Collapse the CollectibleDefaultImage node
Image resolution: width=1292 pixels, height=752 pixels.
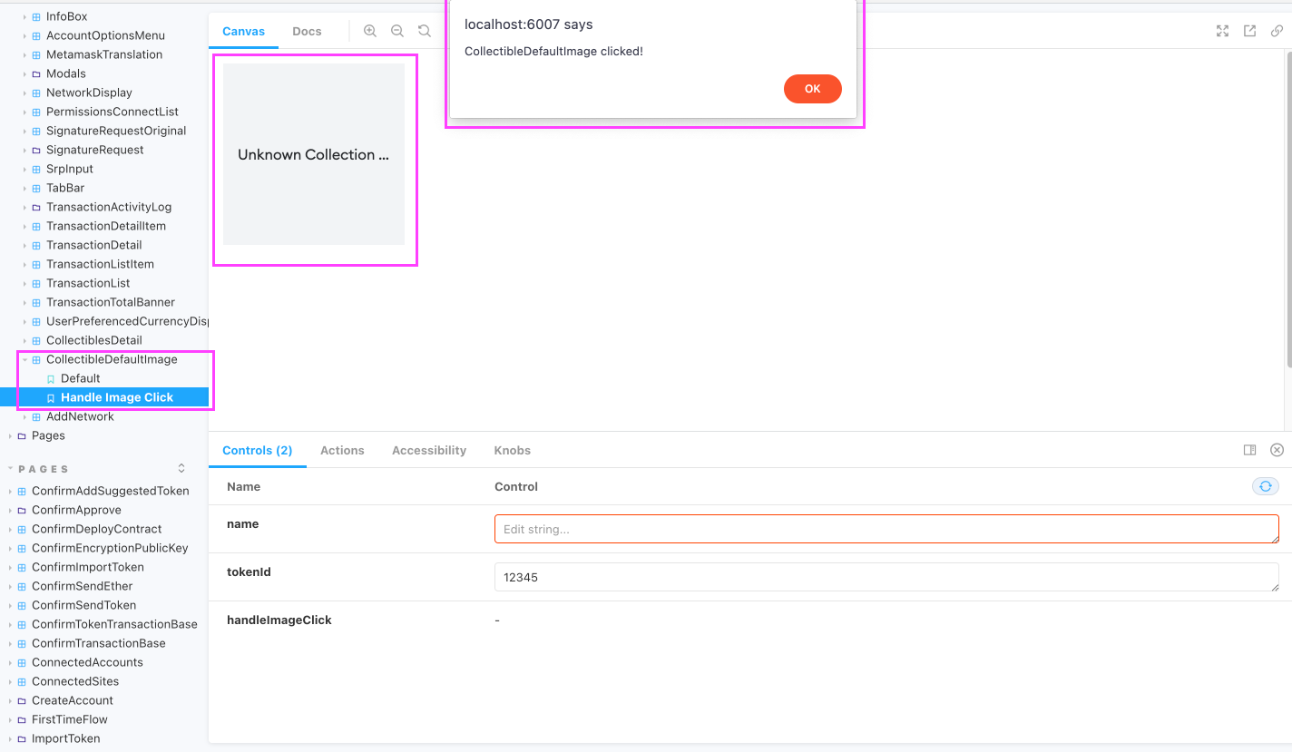click(25, 359)
